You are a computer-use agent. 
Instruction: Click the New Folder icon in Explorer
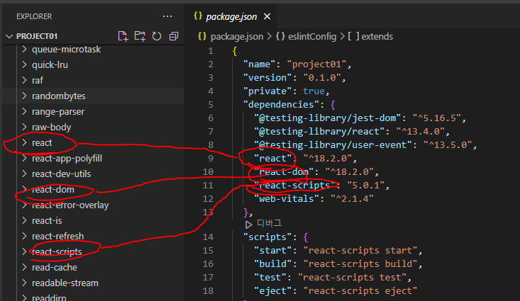pyautogui.click(x=140, y=36)
